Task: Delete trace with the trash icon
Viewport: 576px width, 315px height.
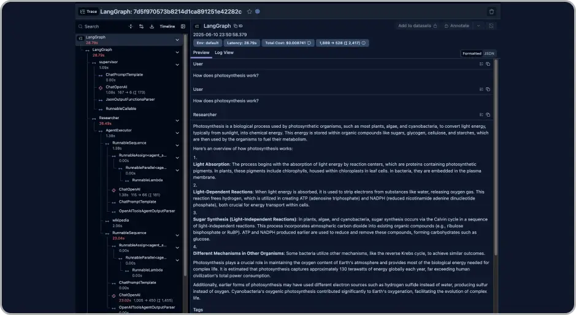Action: click(491, 12)
